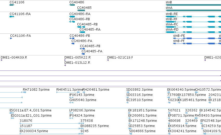Image resolution: width=221 pixels, height=135 pixels.
Task: Select the CG41106-PA protein feature
Action: click(11, 38)
